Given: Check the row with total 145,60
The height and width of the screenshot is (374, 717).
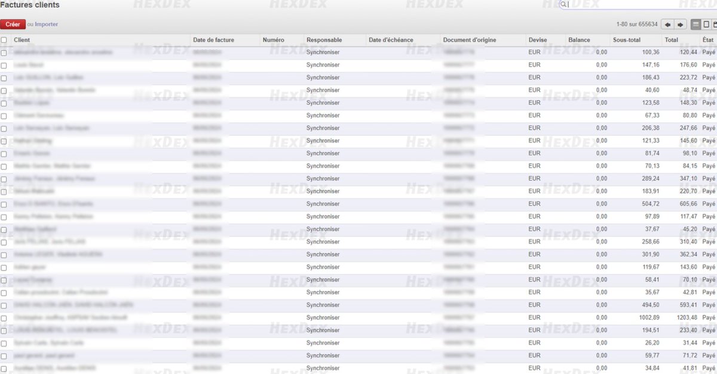Looking at the screenshot, I should pos(4,141).
